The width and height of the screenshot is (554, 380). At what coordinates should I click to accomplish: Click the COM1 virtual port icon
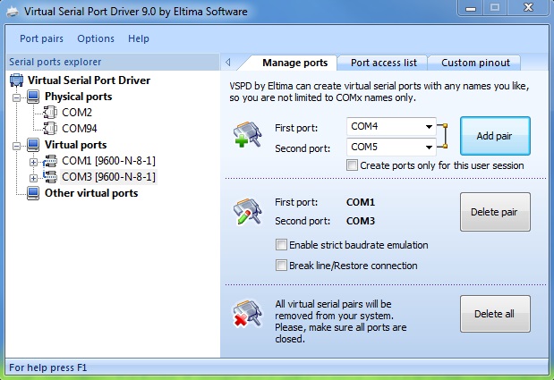click(50, 161)
